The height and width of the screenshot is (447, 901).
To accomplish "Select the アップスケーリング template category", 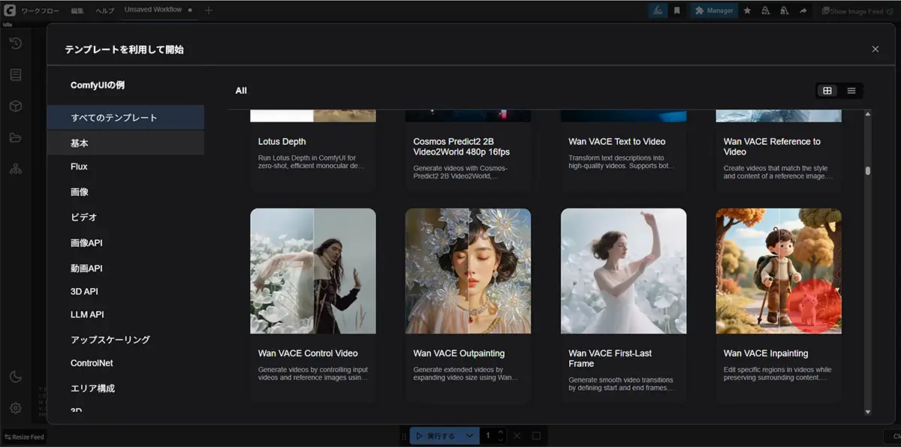I will coord(125,339).
